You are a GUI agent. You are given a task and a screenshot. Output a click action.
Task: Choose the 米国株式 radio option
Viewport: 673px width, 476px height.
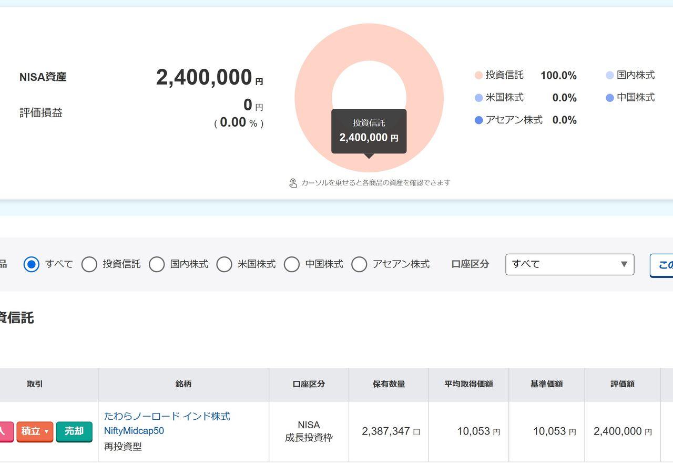224,264
